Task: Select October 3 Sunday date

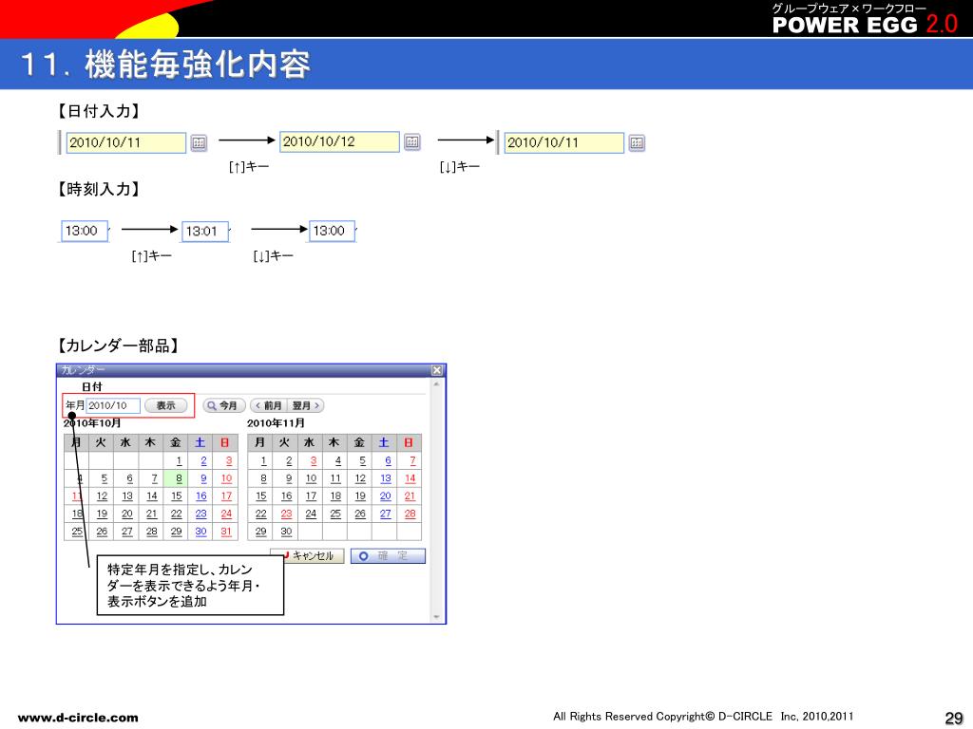Action: click(x=228, y=460)
